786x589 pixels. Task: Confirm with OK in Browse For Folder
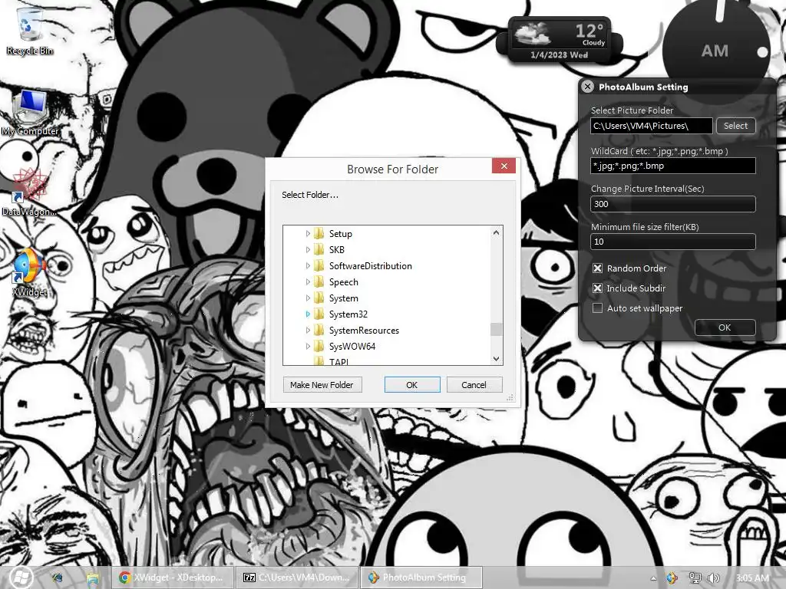pyautogui.click(x=412, y=385)
